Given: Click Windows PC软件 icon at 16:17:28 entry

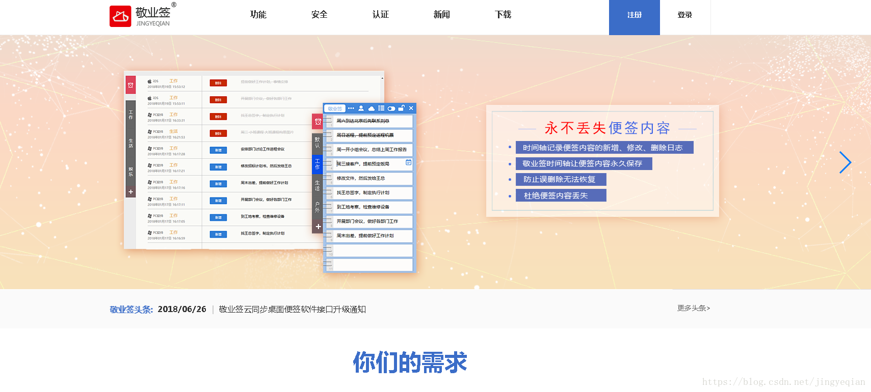Looking at the screenshot, I should tap(150, 149).
